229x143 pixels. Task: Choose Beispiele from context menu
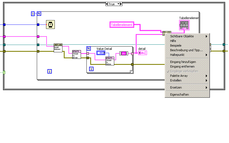click(187, 46)
